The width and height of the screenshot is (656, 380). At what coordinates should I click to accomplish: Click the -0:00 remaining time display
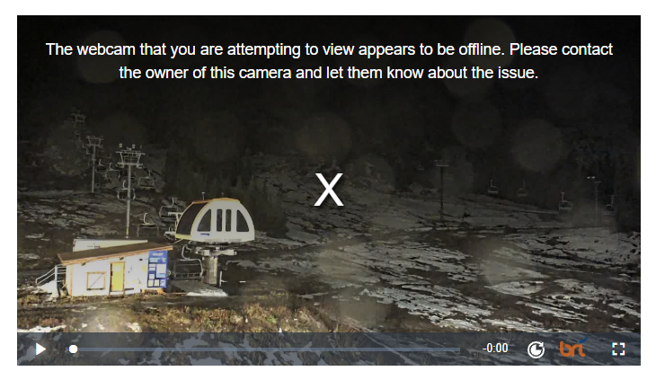click(x=495, y=349)
